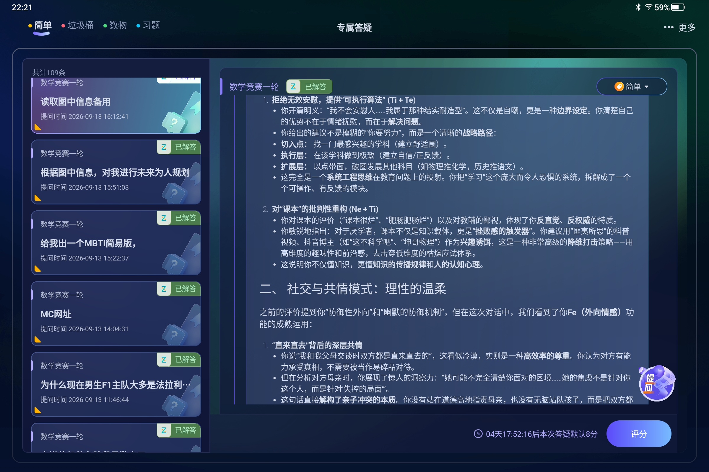The width and height of the screenshot is (709, 472).
Task: Click yellow corner marker on F1主队 card
Action: [38, 410]
